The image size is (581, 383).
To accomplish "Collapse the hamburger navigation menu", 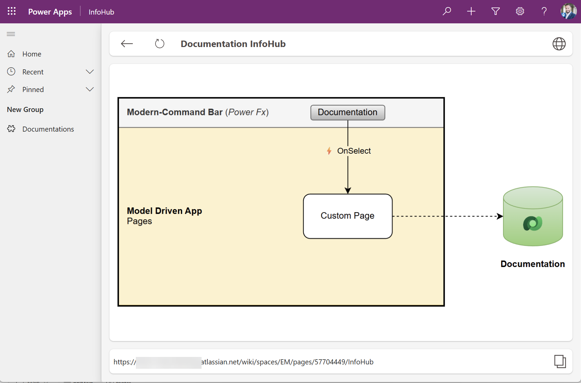I will click(x=11, y=34).
